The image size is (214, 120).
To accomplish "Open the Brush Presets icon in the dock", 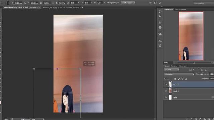I will pos(160,41).
